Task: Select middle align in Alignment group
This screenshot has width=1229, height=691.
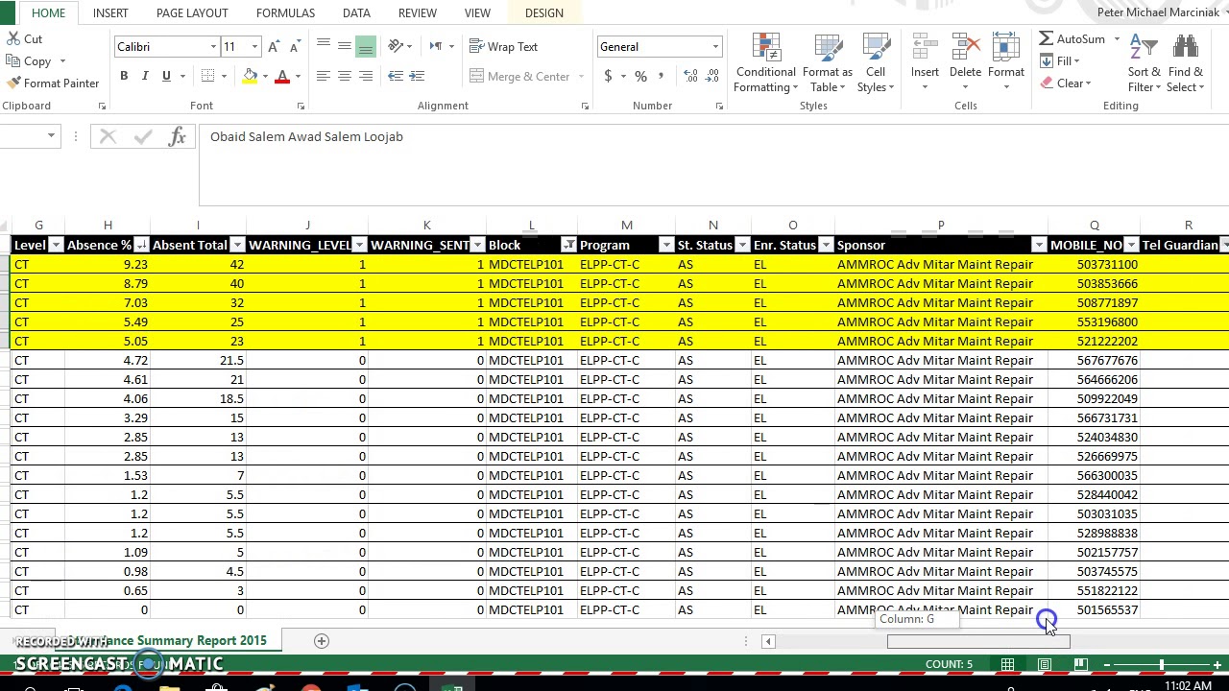Action: 345,46
